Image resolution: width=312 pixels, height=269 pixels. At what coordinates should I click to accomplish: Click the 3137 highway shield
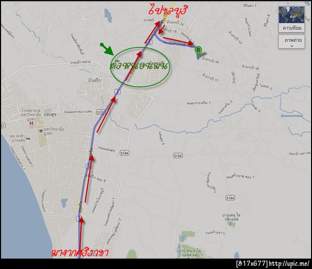tap(100, 113)
